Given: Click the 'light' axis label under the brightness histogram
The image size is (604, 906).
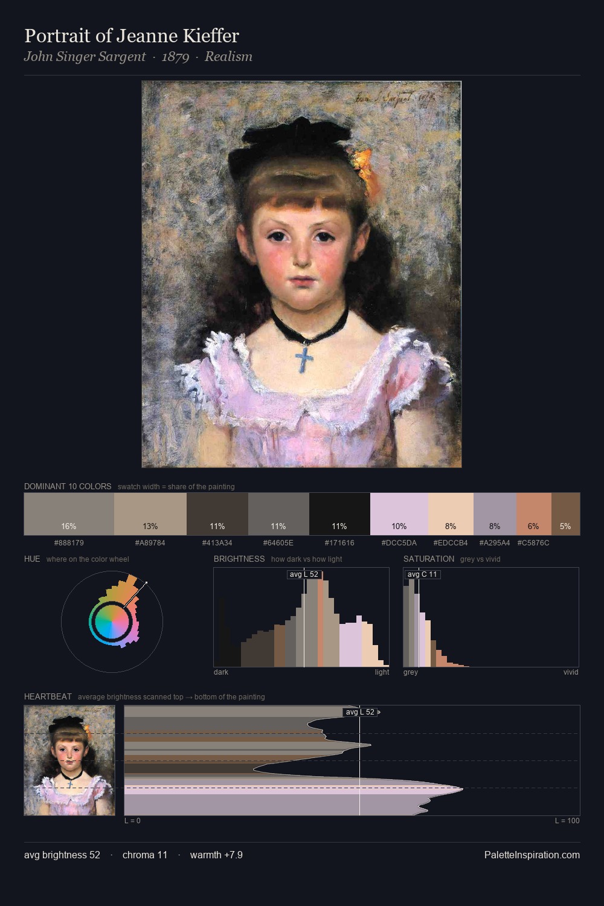Looking at the screenshot, I should [382, 672].
